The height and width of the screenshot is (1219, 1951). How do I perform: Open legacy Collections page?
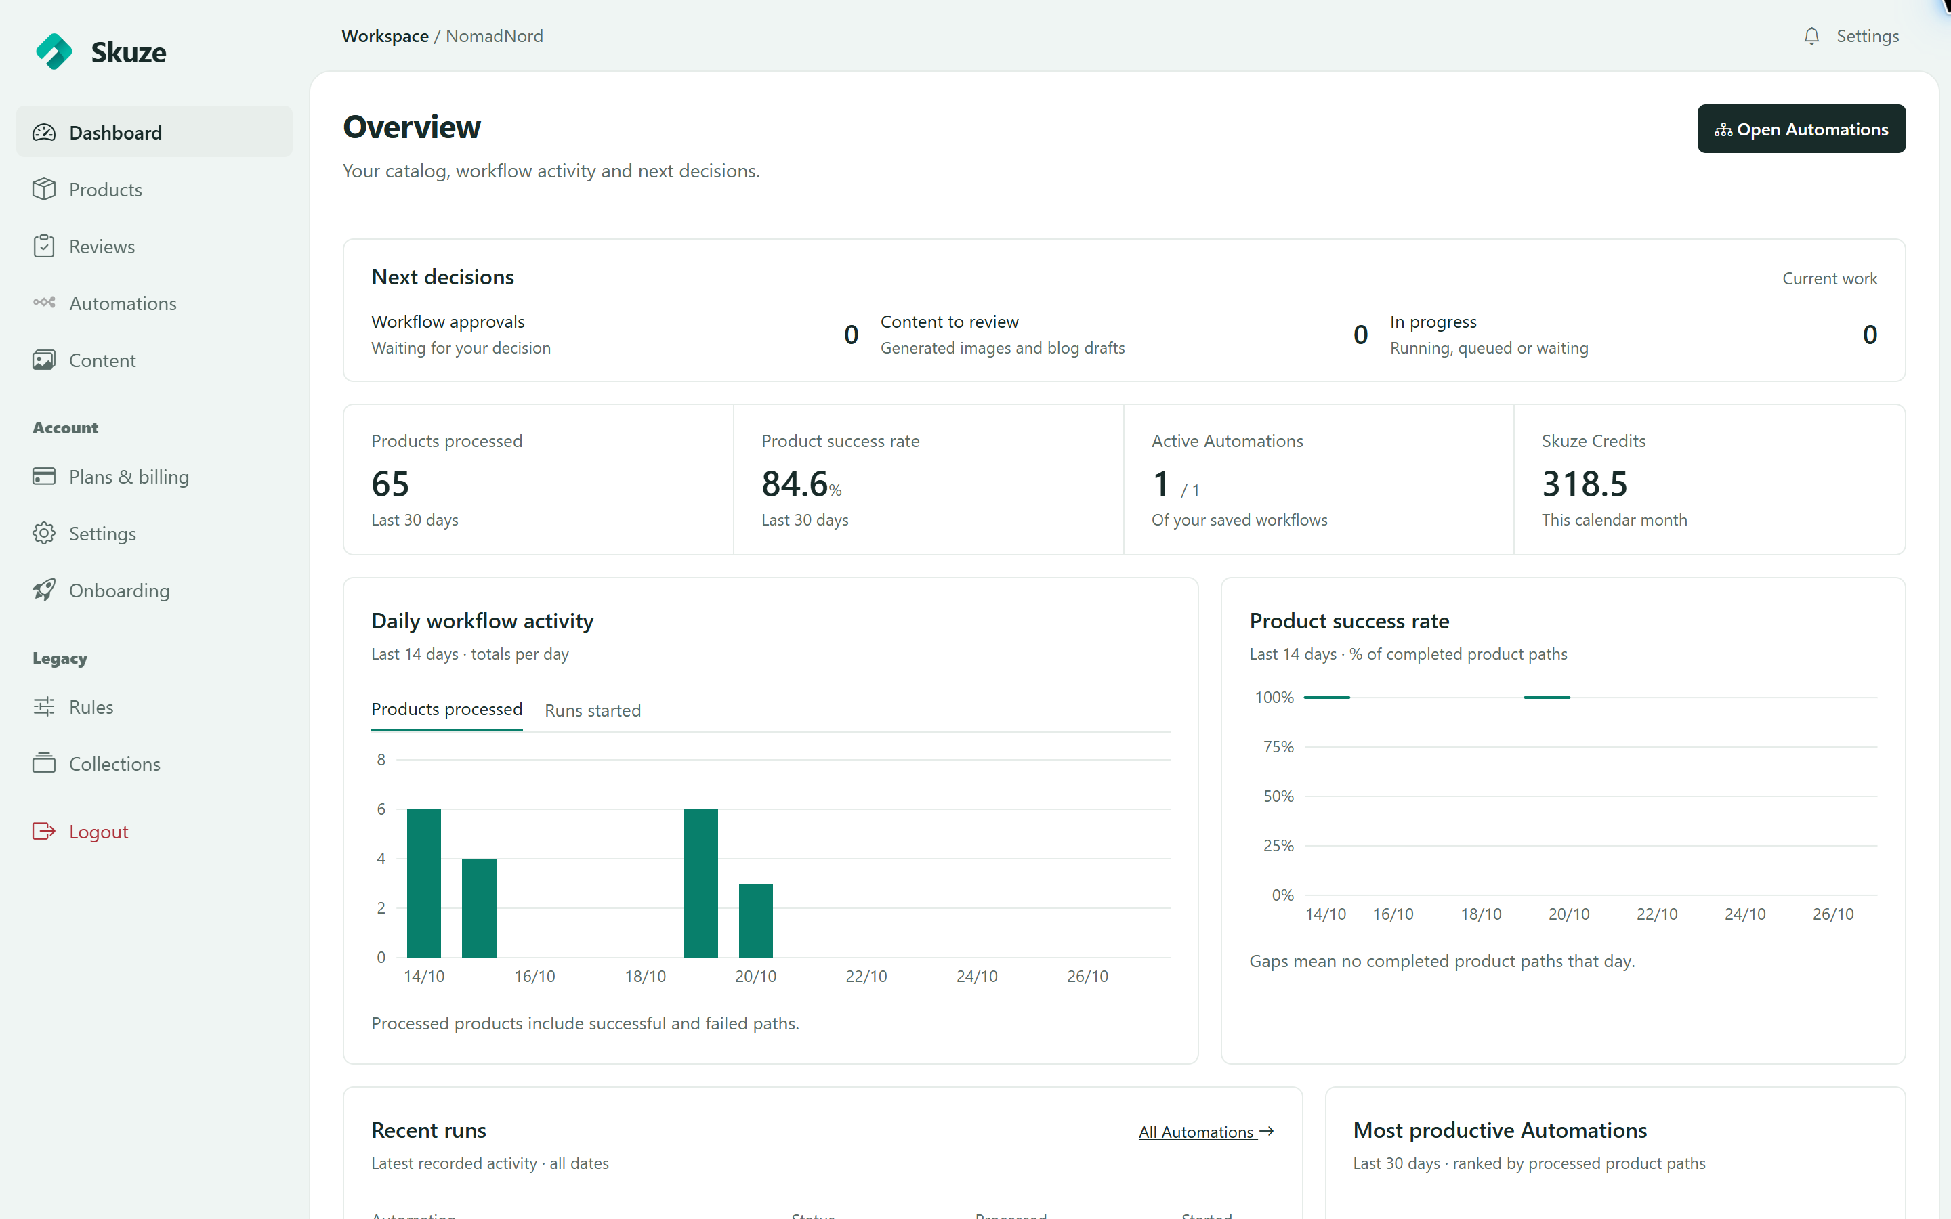[x=154, y=763]
